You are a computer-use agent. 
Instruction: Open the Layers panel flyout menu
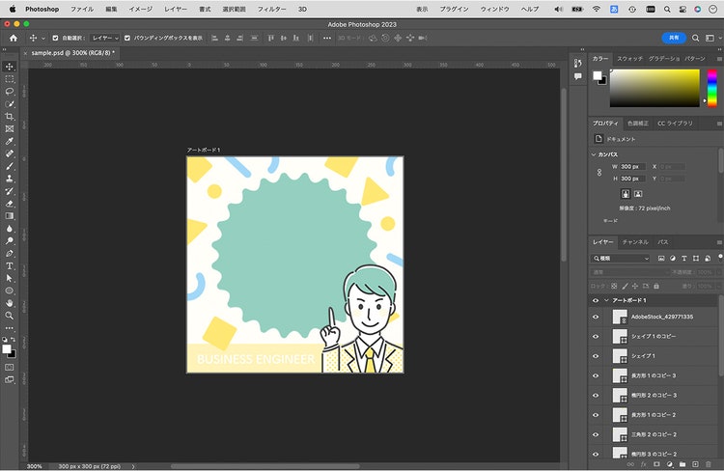[719, 242]
